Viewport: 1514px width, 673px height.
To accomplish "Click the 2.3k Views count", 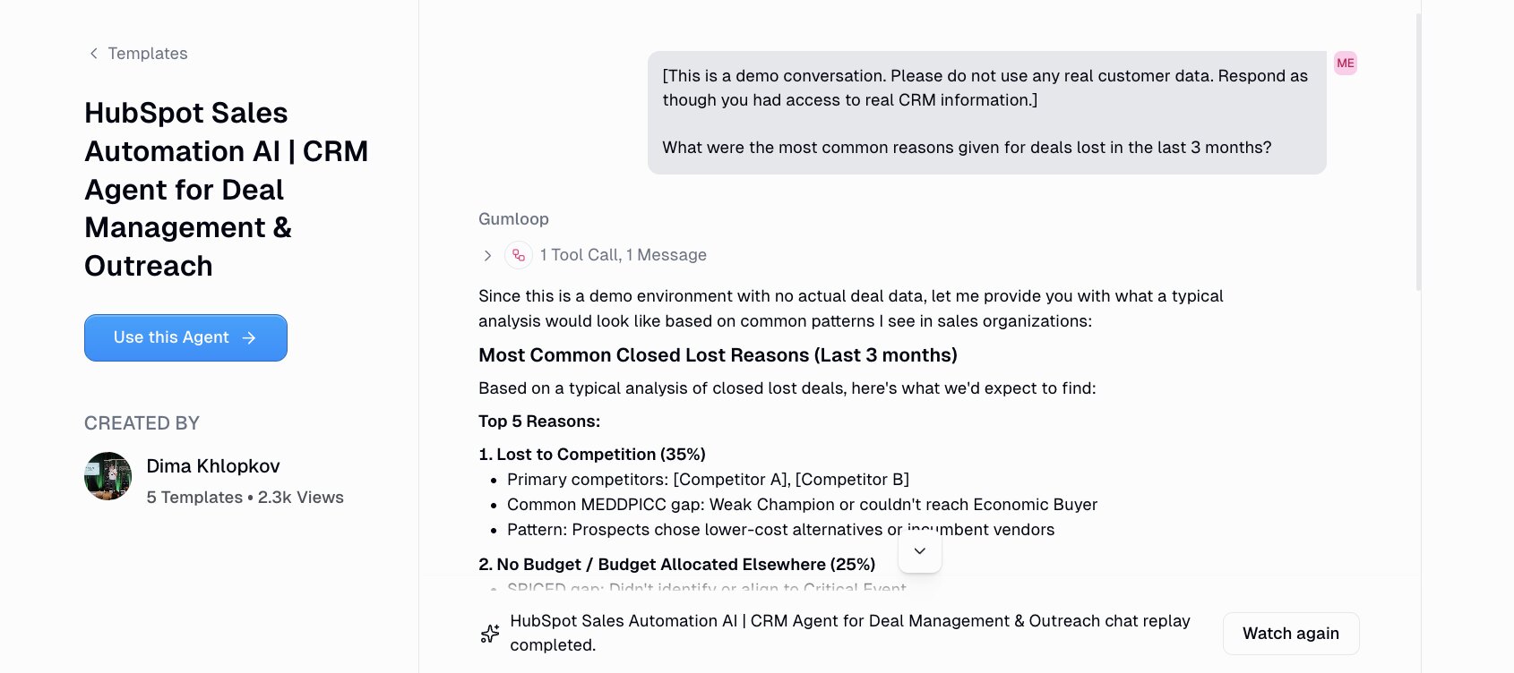I will point(300,497).
